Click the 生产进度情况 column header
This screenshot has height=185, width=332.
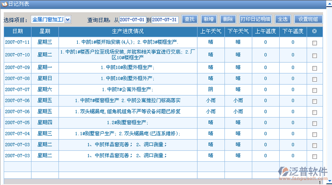click(128, 31)
